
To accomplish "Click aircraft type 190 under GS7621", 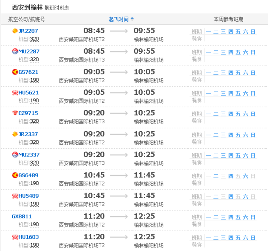I will coord(35,80).
